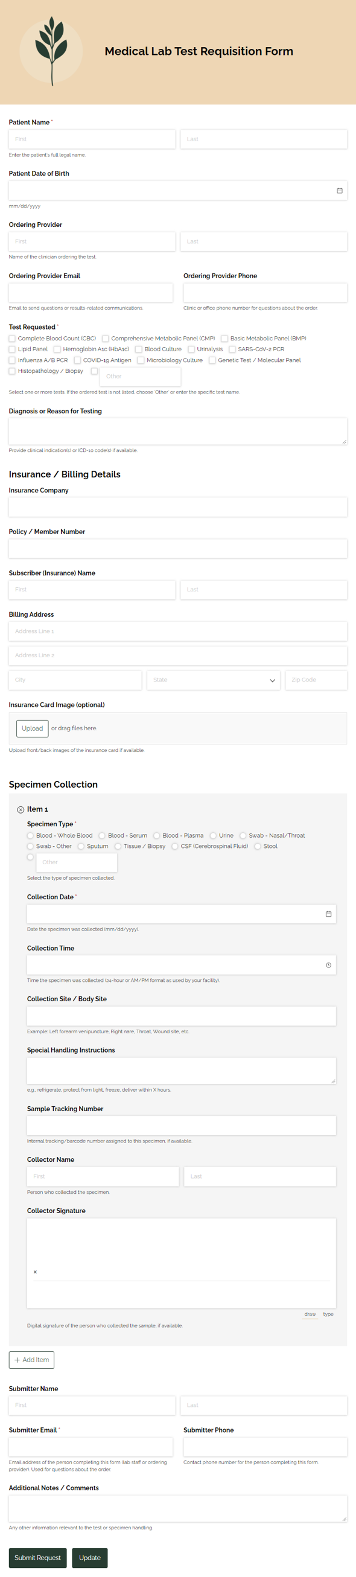
Task: Focus the Collection Site / Body Site field
Action: pyautogui.click(x=181, y=1016)
